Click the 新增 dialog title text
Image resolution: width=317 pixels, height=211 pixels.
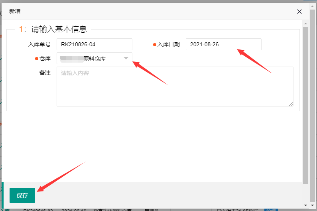pyautogui.click(x=15, y=12)
